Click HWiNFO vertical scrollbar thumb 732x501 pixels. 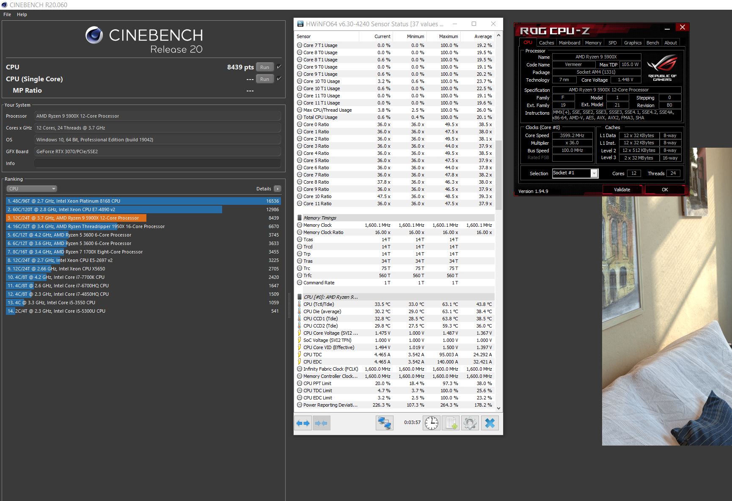point(498,175)
